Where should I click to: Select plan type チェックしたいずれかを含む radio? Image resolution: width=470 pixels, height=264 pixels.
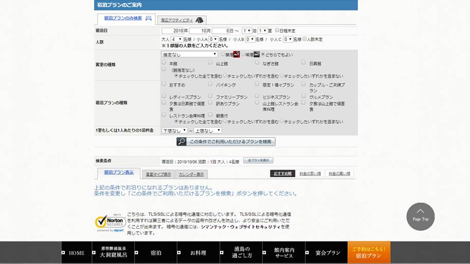pos(225,121)
